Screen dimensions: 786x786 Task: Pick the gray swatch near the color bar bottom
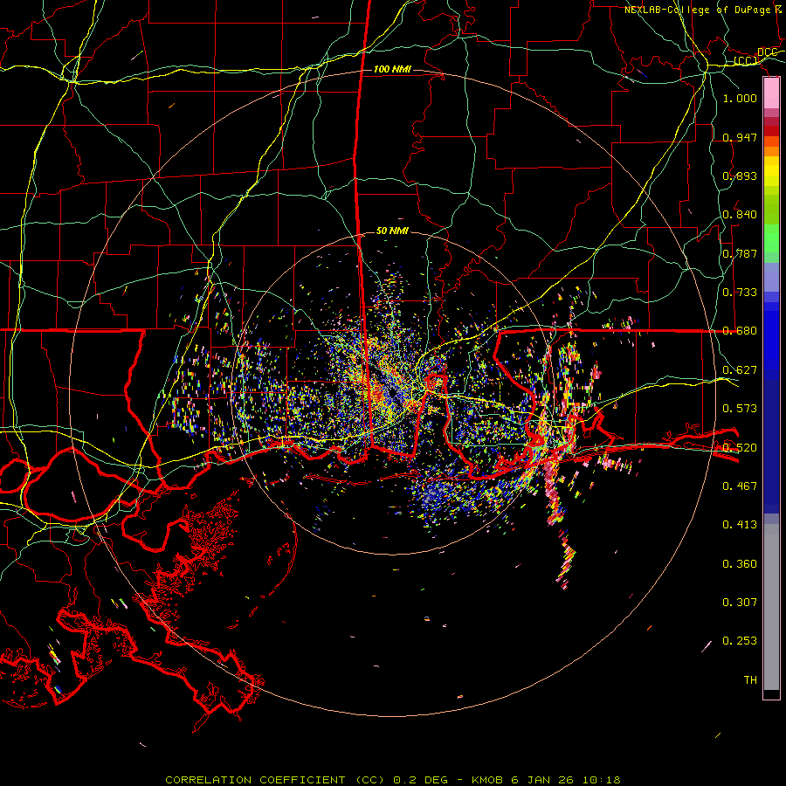coord(771,611)
